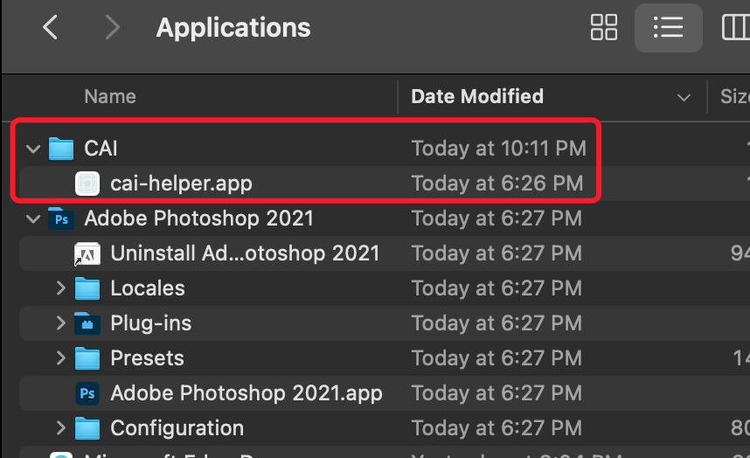The image size is (750, 458).
Task: Switch to list view mode
Action: pyautogui.click(x=668, y=28)
